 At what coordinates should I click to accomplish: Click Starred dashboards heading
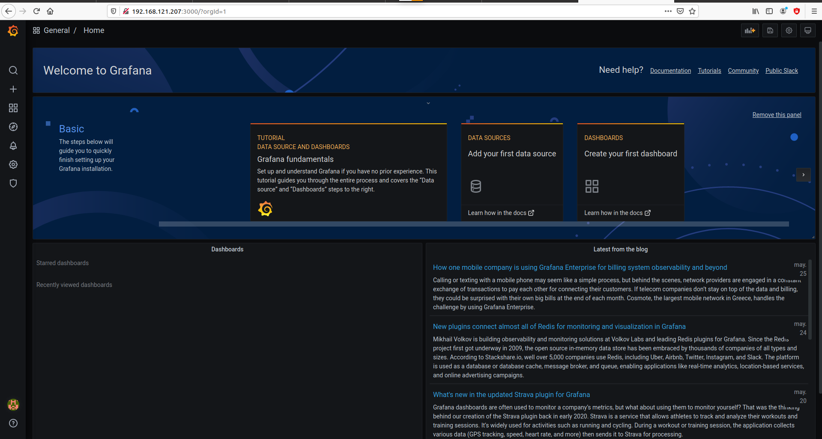pos(63,263)
